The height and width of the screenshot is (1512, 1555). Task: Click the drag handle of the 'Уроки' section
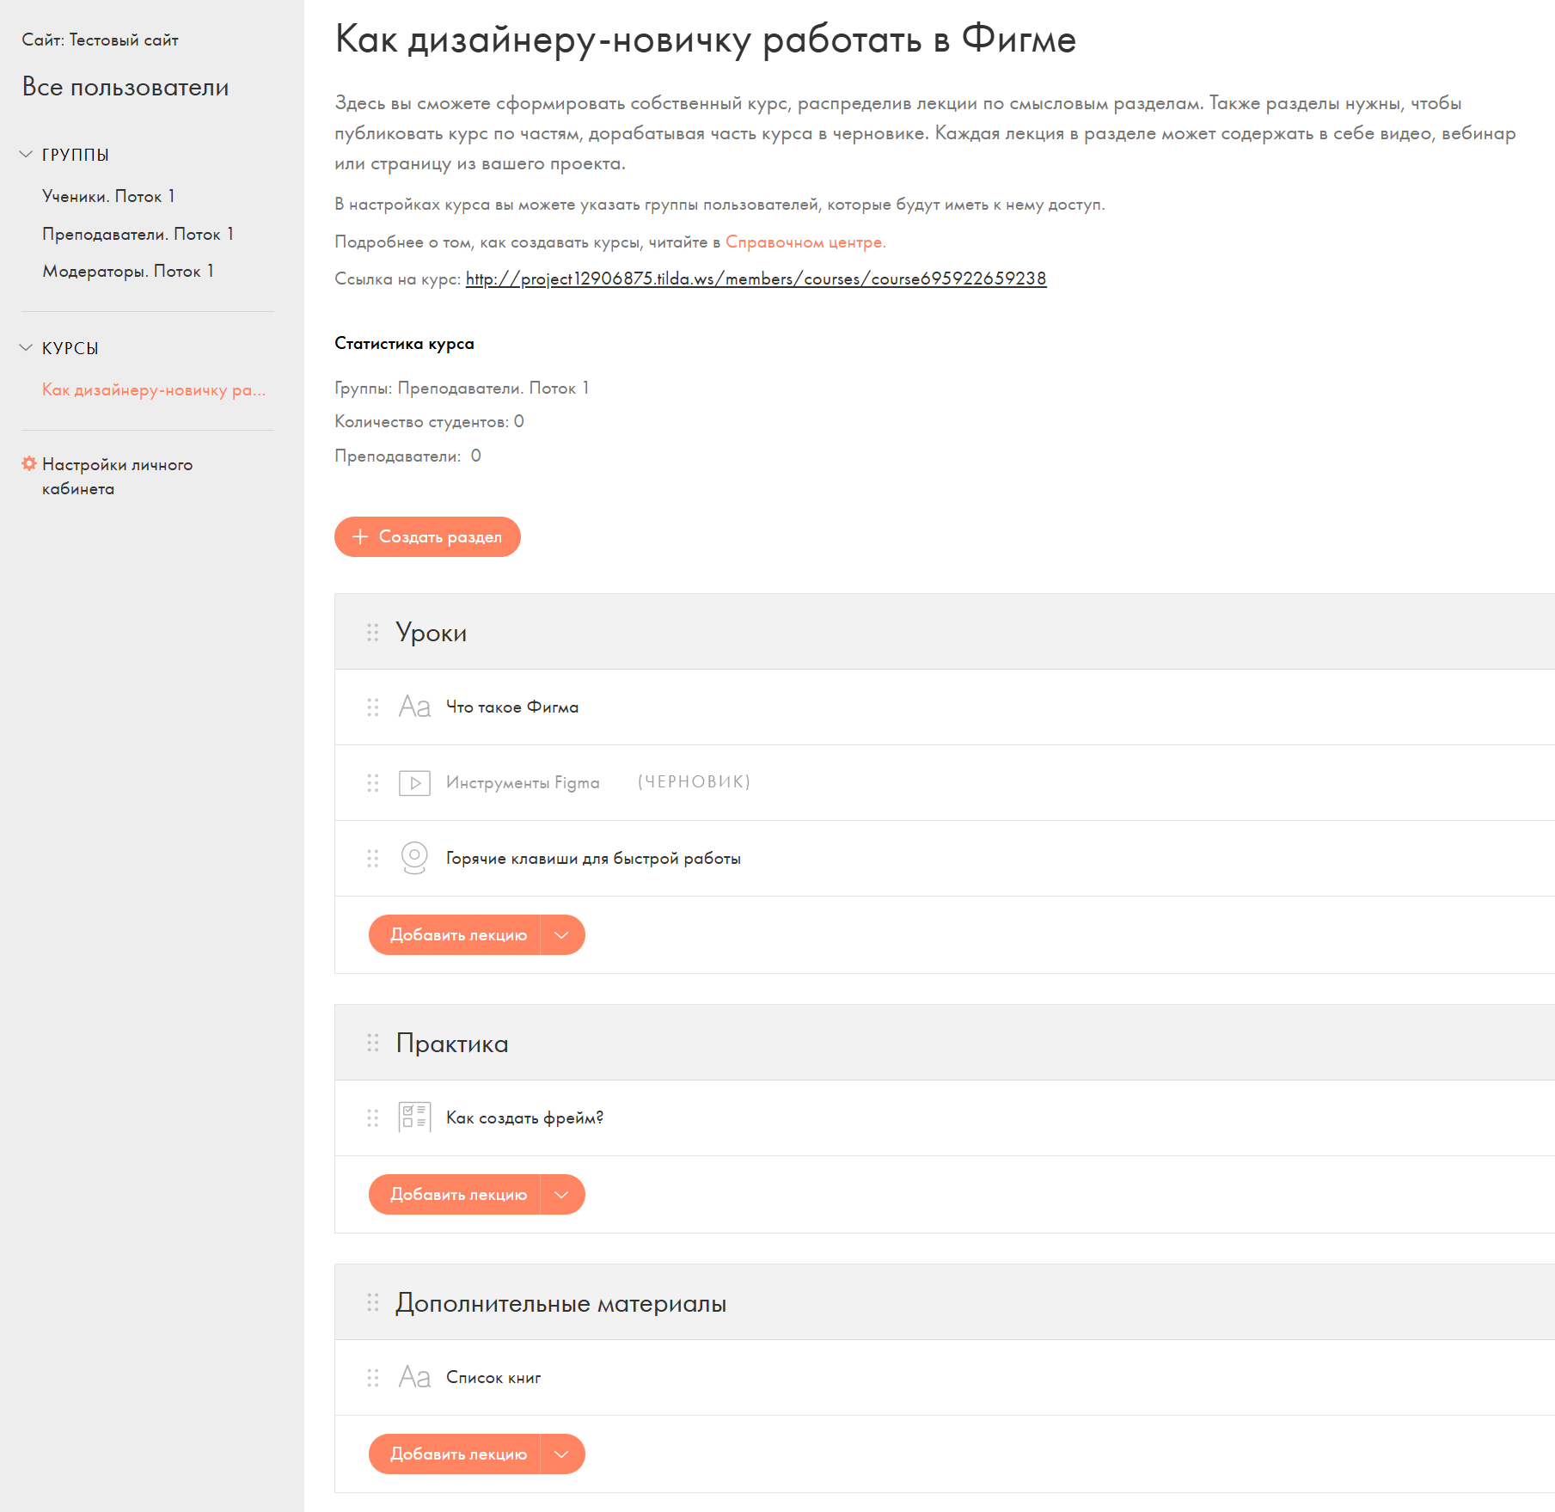point(373,633)
